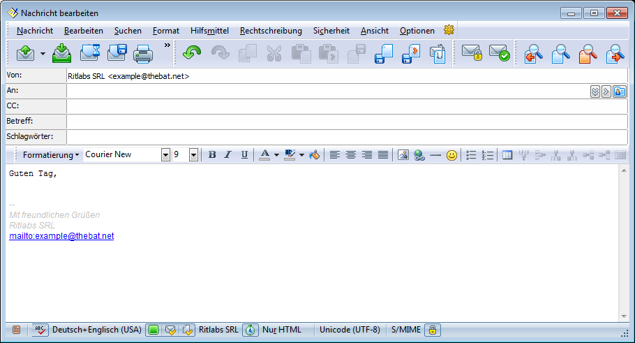
Task: Align text right
Action: point(367,155)
